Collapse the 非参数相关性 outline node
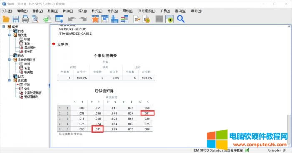The width and height of the screenshot is (292, 153). point(10,60)
